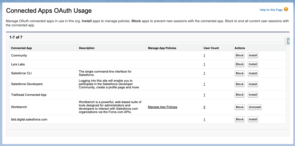295x146 pixels.
Task: Install the Salesforce Developers app
Action: (x=253, y=84)
